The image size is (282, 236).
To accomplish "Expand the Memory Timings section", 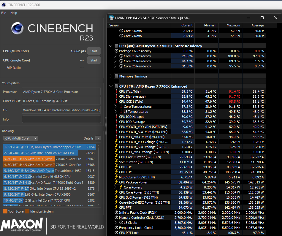I will (111, 76).
